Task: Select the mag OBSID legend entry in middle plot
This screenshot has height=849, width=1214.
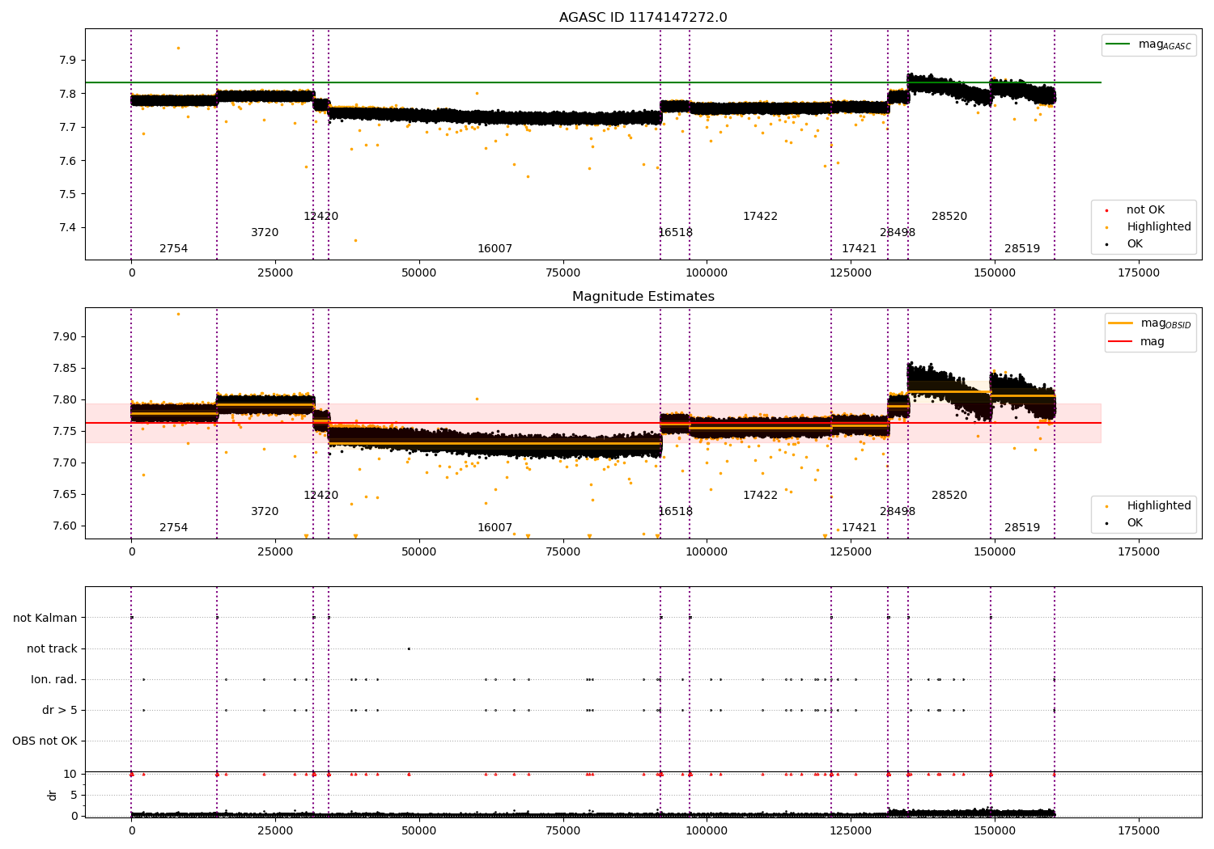Action: (x=1151, y=323)
